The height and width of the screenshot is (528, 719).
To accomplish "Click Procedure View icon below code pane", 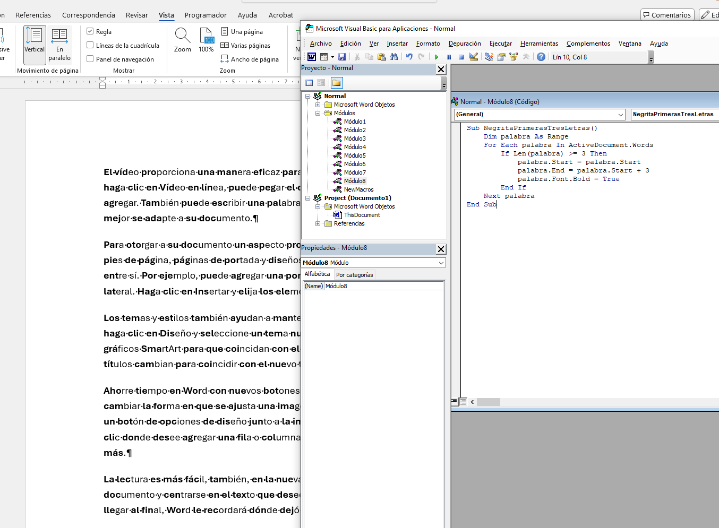I will coord(455,402).
